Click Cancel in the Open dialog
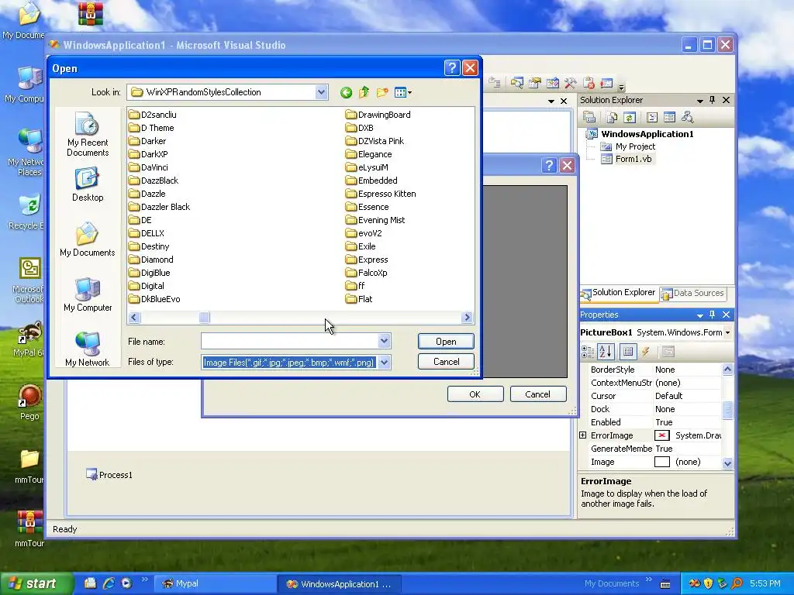Screen dimensions: 794x595 pos(446,362)
